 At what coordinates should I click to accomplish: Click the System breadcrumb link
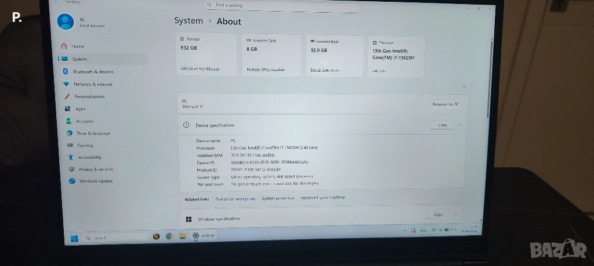(x=189, y=21)
